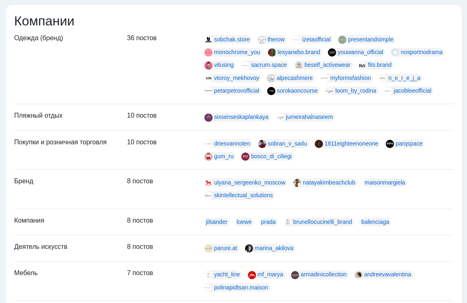The image size is (467, 303).
Task: Open the petarpetrovofficial profile link
Action: pyautogui.click(x=237, y=91)
